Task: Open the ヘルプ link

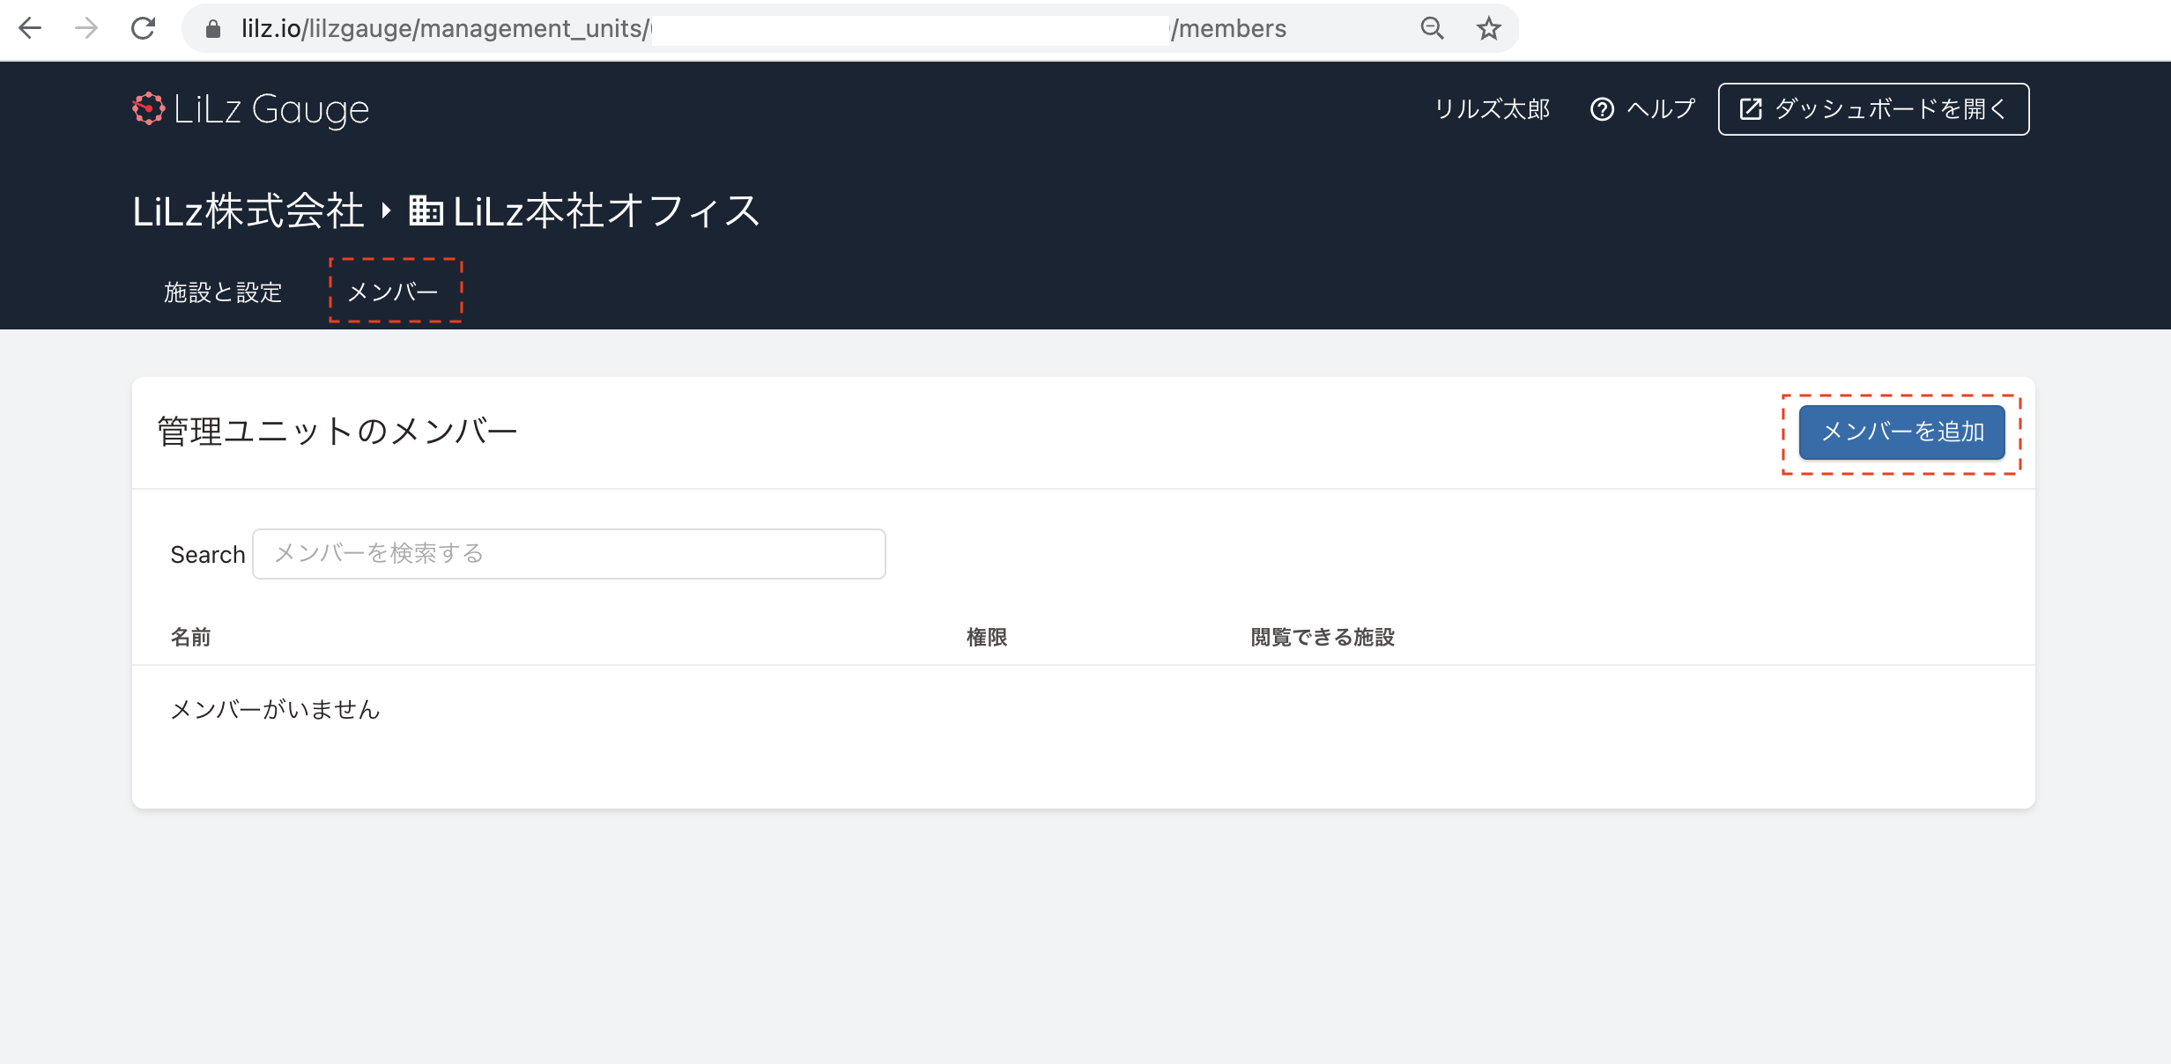Action: click(x=1661, y=109)
